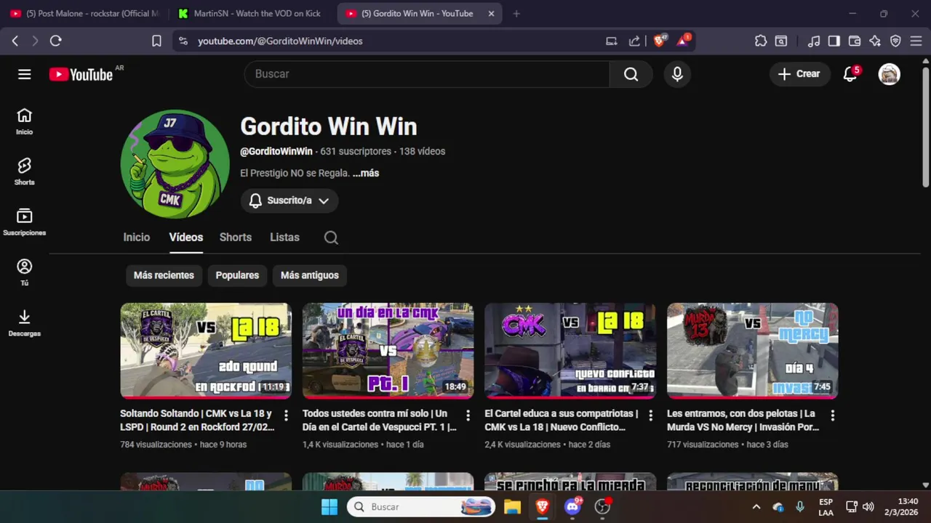Click the YouTube Buscar search field

(x=427, y=74)
